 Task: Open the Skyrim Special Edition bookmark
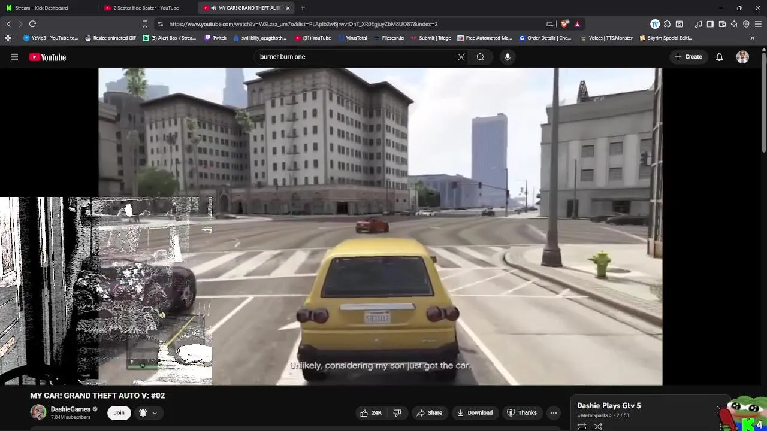(x=666, y=38)
